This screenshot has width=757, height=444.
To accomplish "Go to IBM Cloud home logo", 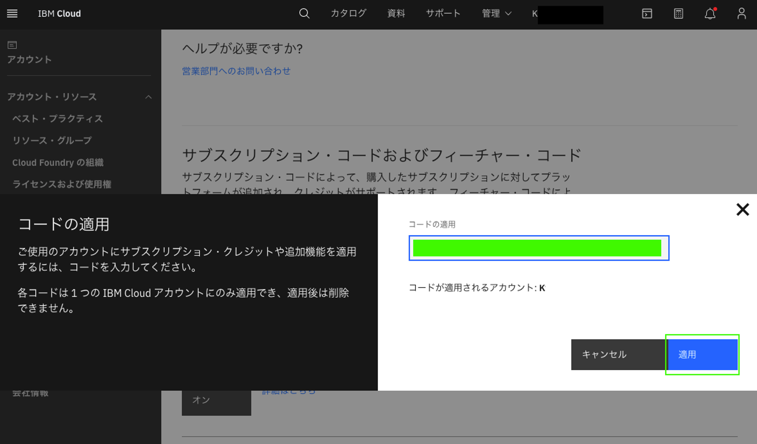I will (59, 14).
